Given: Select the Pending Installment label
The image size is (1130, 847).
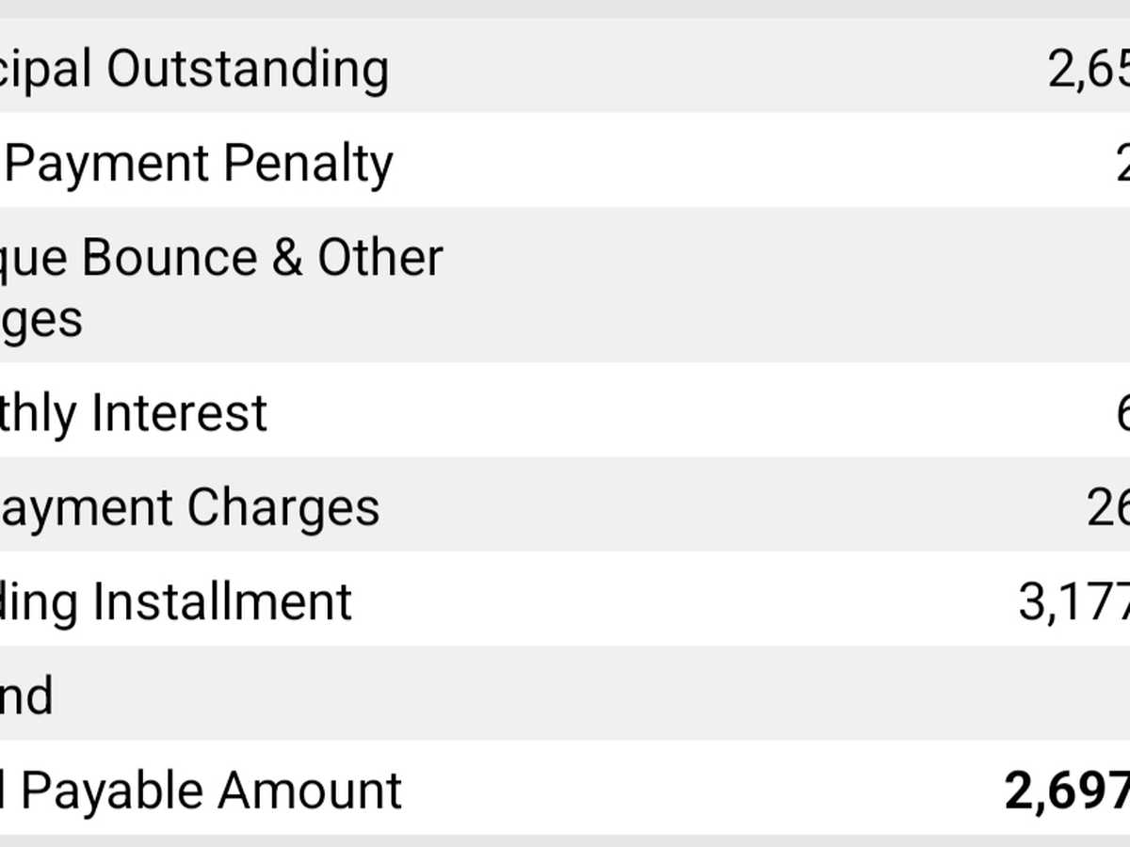Looking at the screenshot, I should [x=175, y=601].
